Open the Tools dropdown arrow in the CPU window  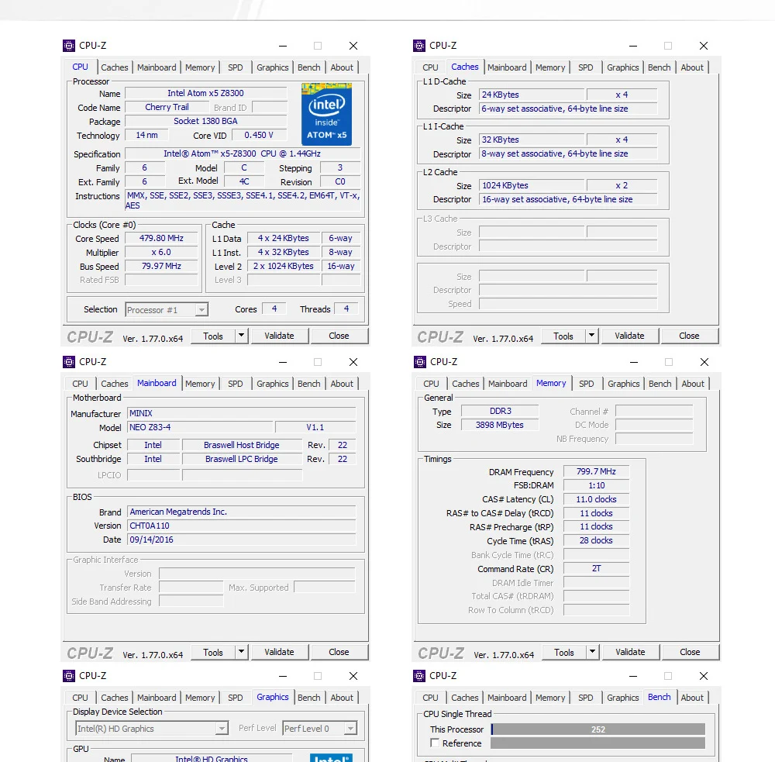pyautogui.click(x=241, y=336)
